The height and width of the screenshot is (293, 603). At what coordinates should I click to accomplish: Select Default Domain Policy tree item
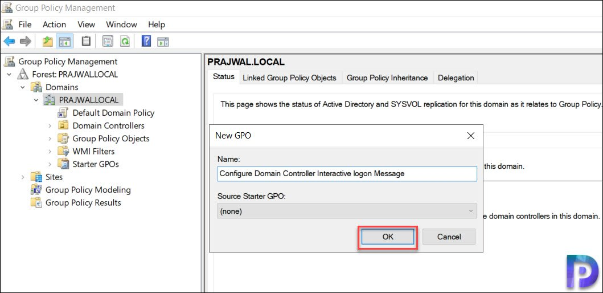coord(113,113)
